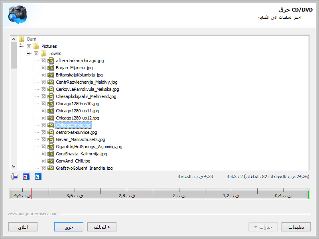Click JPG icon of GigantskijHotSprings_Vajoming.jpg
Viewport: 319px width, 239px height.
click(51, 147)
